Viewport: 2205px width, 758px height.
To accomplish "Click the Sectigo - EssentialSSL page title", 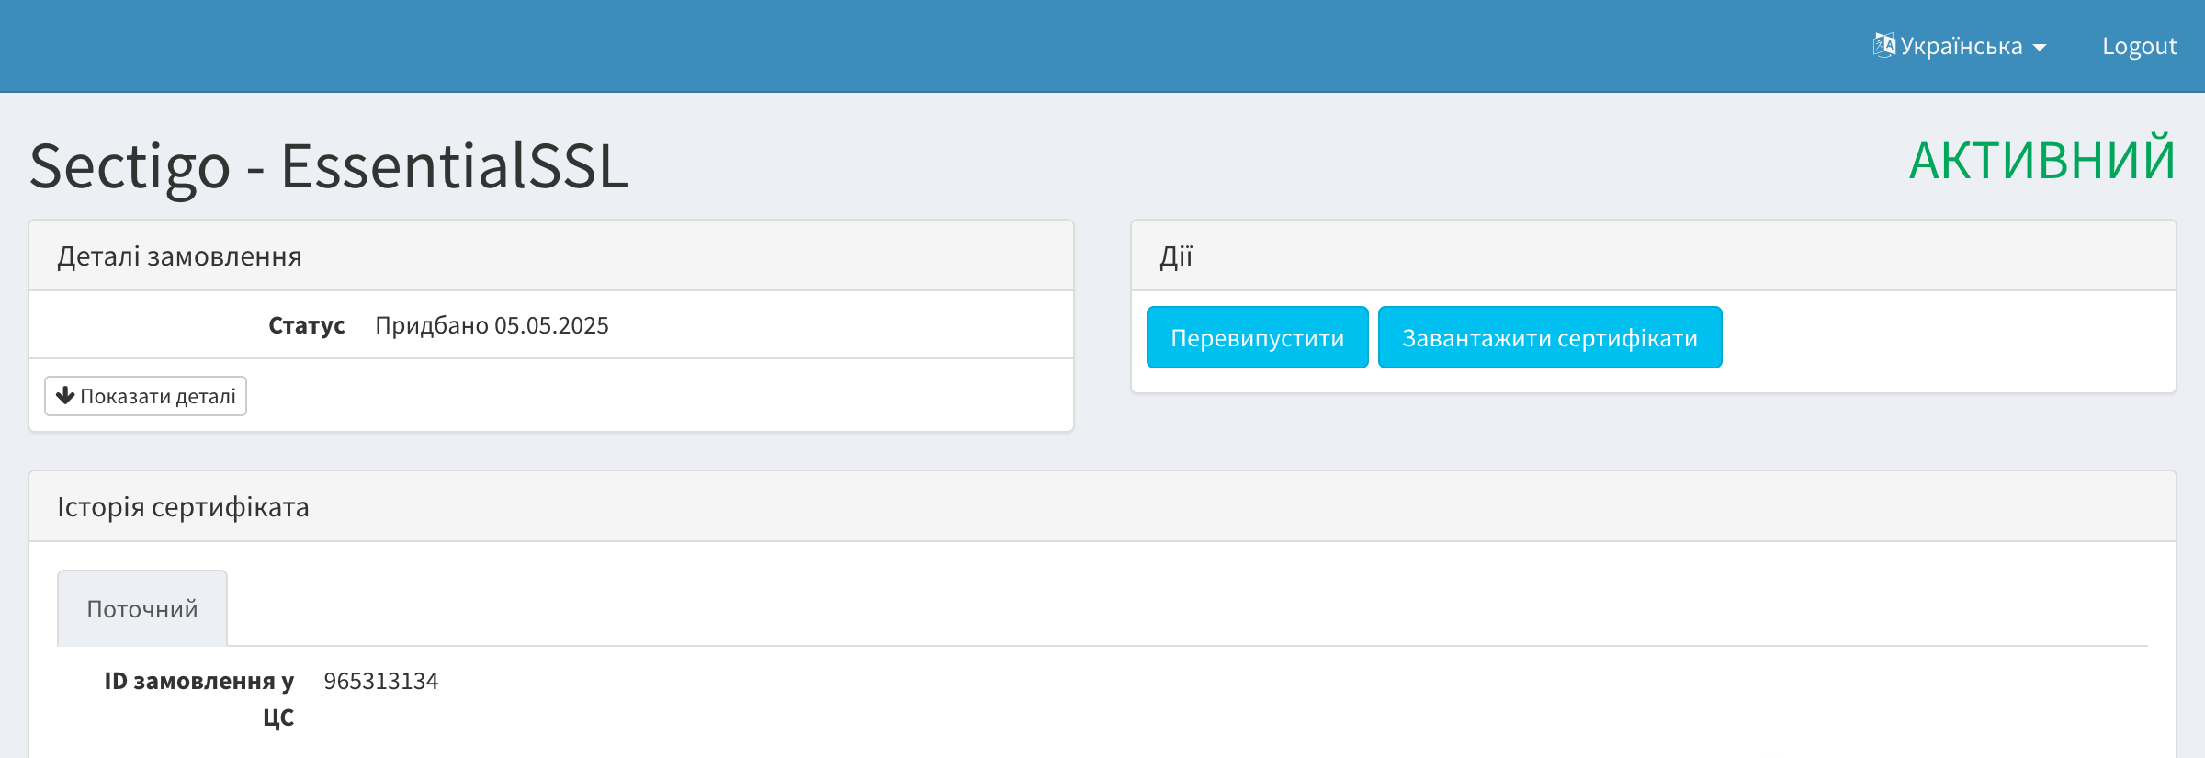I will [329, 166].
